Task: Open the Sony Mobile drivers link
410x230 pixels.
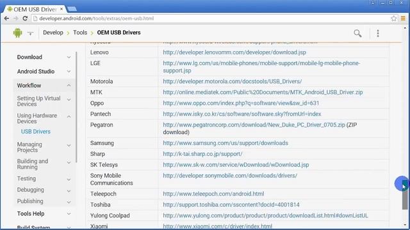Action: (230, 176)
